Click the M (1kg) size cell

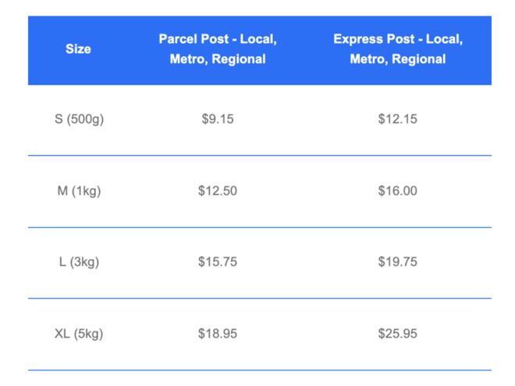click(x=79, y=191)
